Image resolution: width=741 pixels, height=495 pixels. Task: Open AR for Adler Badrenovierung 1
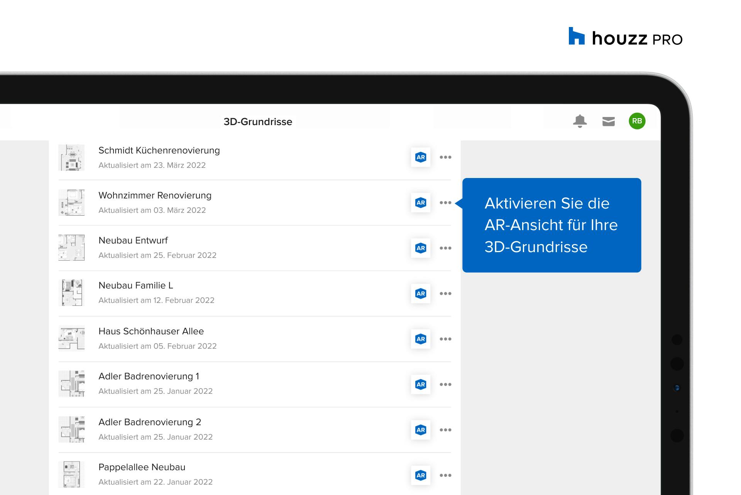[421, 385]
